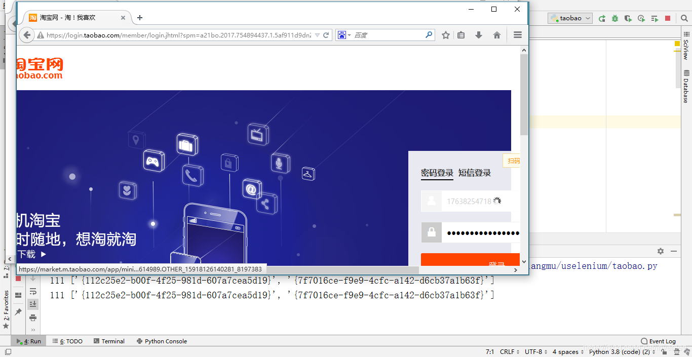Viewport: 692px width, 357px height.
Task: Bookmark this page with the star icon
Action: 446,35
